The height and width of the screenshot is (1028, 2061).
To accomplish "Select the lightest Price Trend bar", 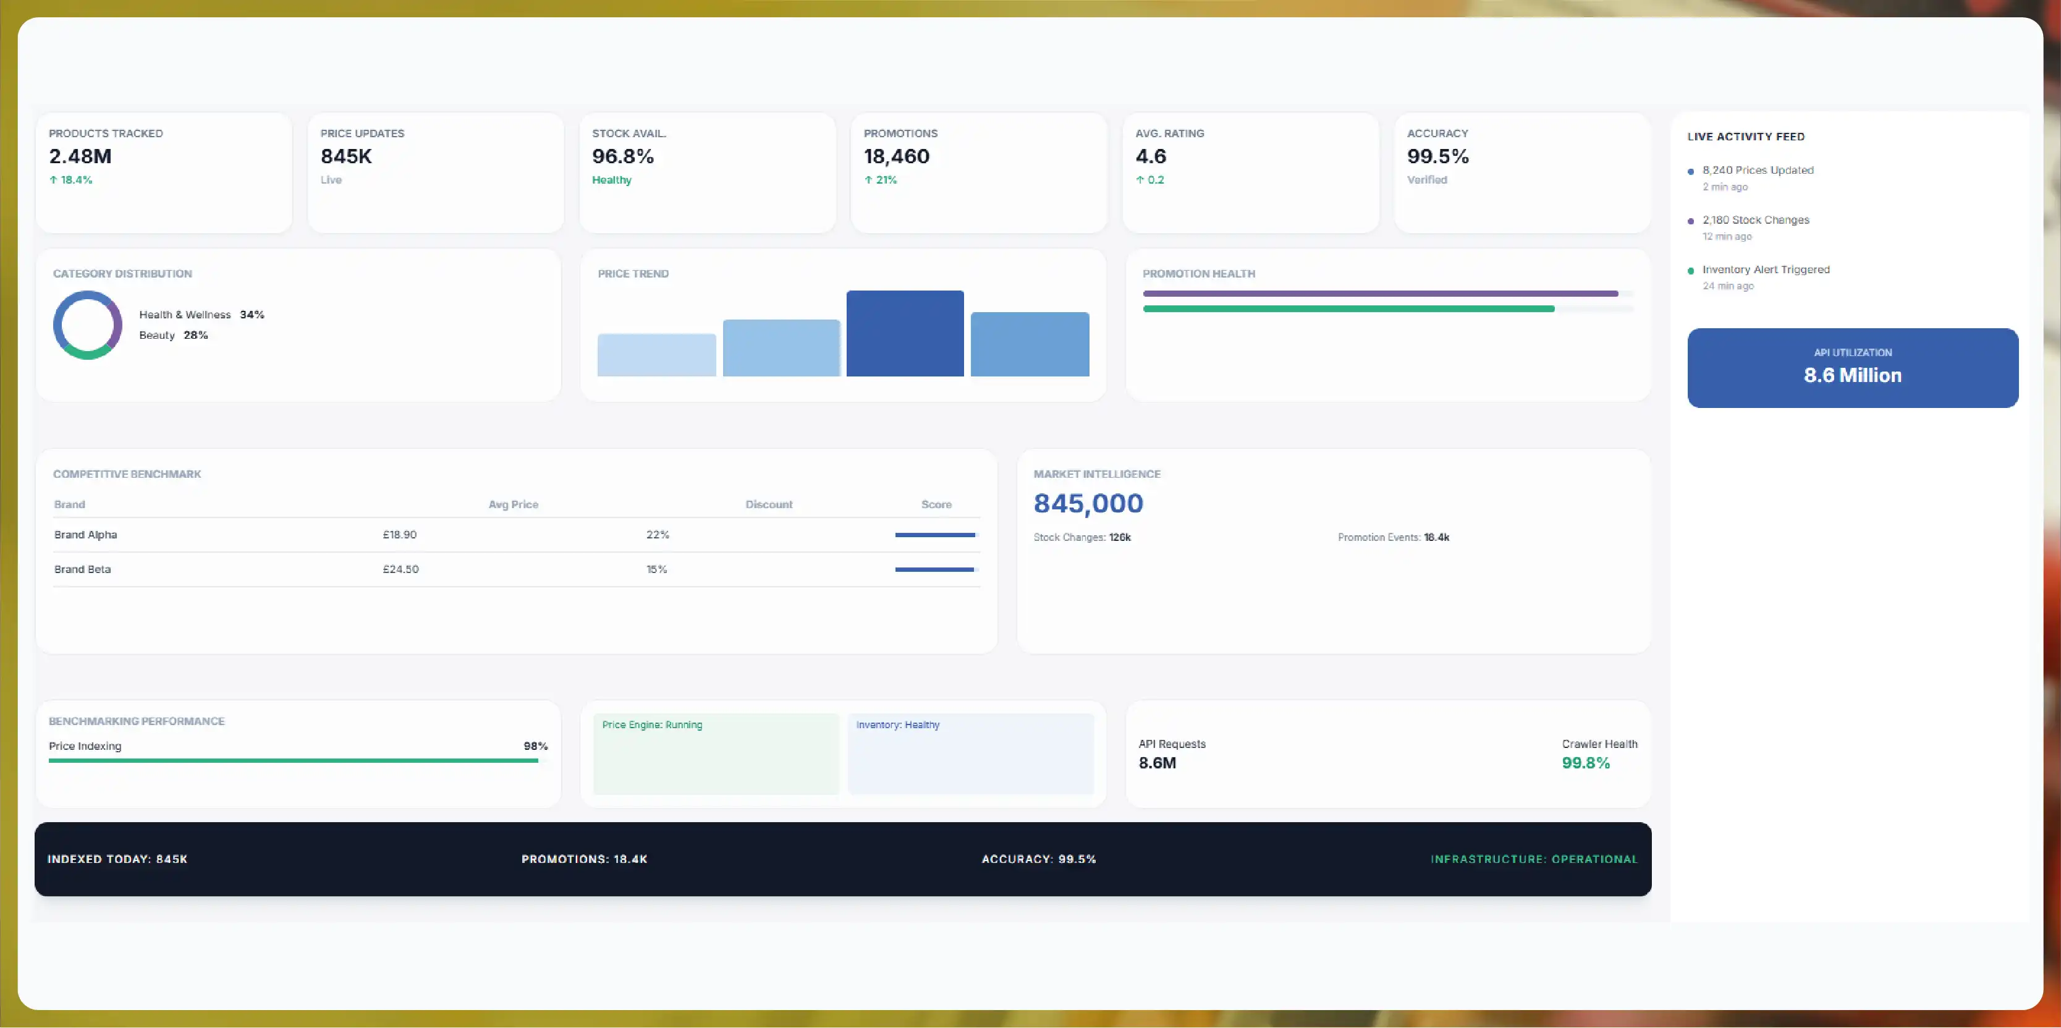I will point(657,354).
